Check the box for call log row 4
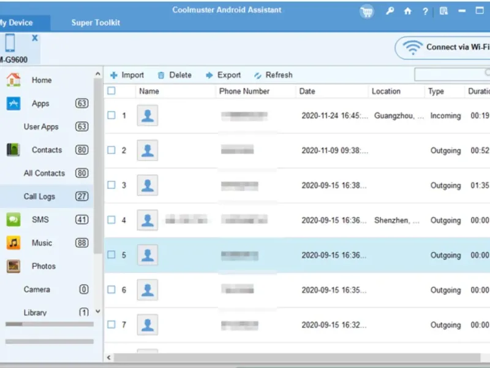The image size is (490, 368). (111, 220)
